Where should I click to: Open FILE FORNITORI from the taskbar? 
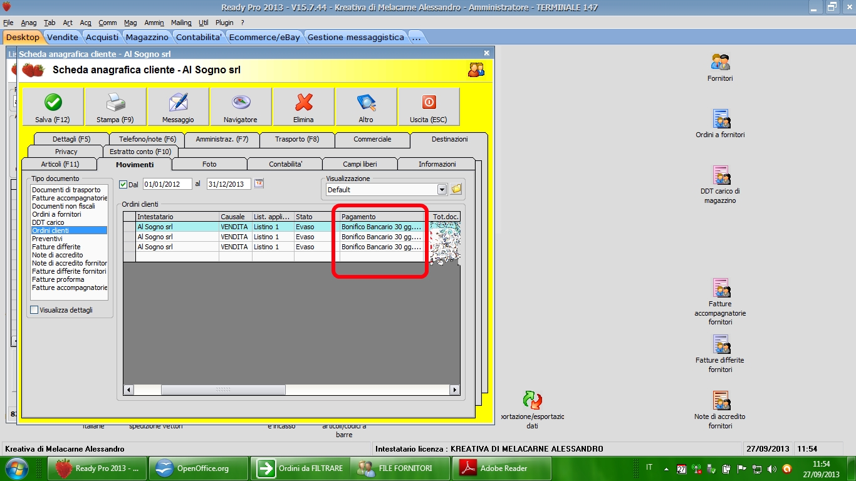(x=400, y=468)
